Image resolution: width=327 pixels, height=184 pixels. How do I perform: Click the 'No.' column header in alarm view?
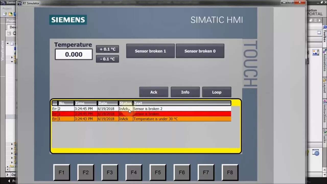pyautogui.click(x=66, y=103)
